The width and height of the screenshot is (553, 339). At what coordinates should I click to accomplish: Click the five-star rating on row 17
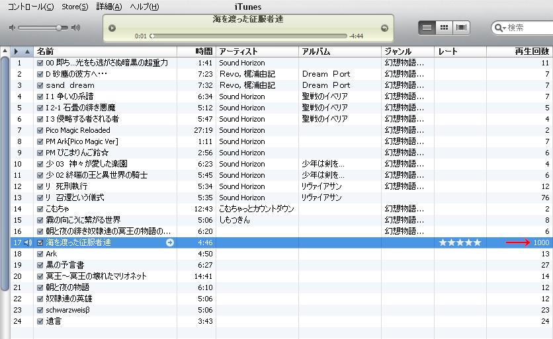pyautogui.click(x=460, y=243)
